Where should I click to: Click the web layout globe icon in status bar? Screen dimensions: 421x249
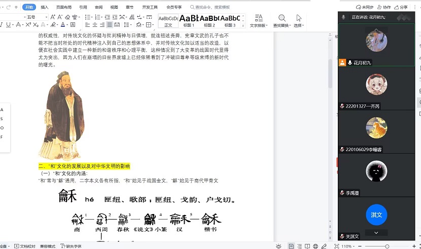(x=315, y=246)
